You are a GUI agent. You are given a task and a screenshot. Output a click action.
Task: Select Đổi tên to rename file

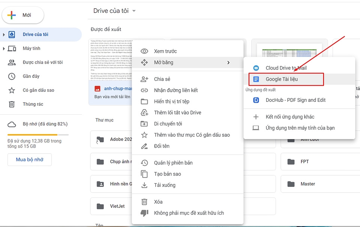[187, 146]
